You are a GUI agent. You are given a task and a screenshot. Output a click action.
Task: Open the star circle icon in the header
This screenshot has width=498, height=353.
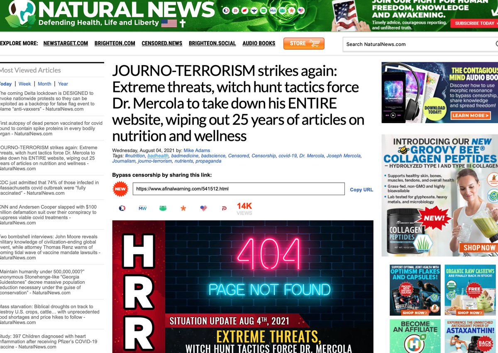[226, 10]
